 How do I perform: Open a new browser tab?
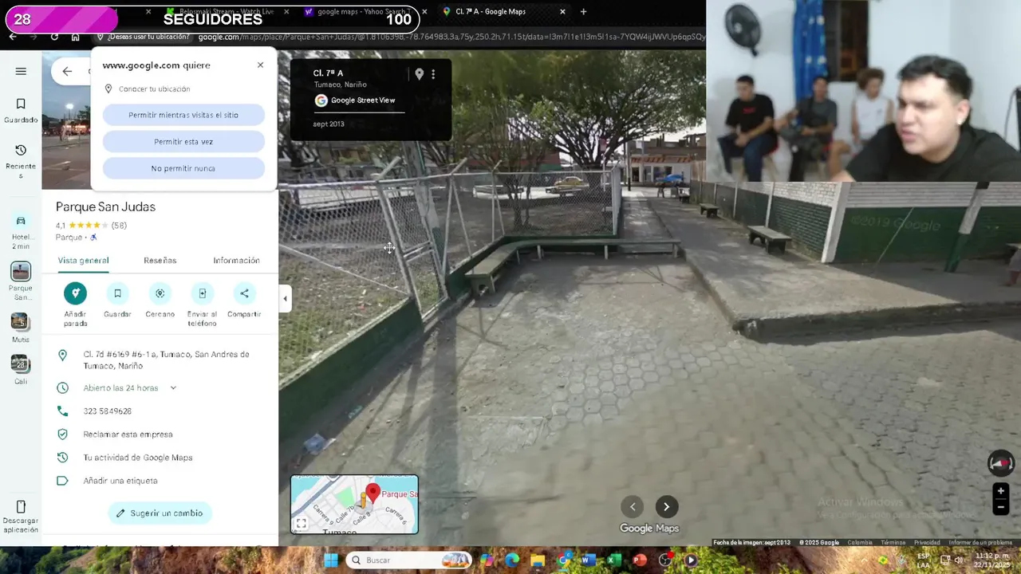pos(583,12)
